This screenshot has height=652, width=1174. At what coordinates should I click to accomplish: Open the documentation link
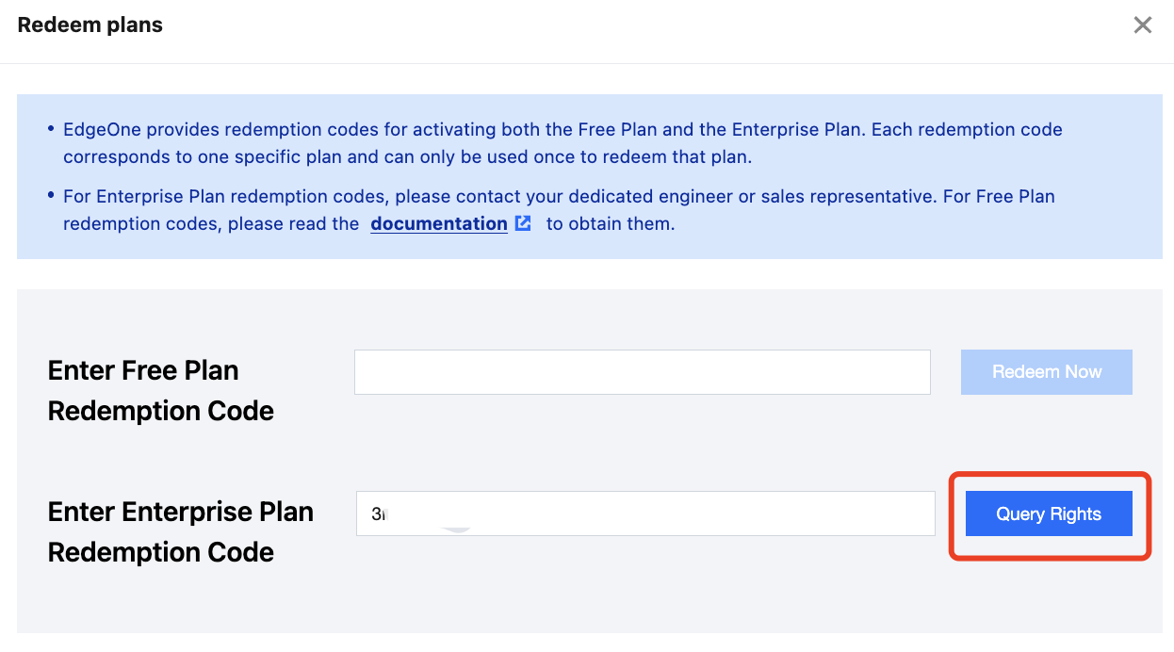tap(439, 223)
